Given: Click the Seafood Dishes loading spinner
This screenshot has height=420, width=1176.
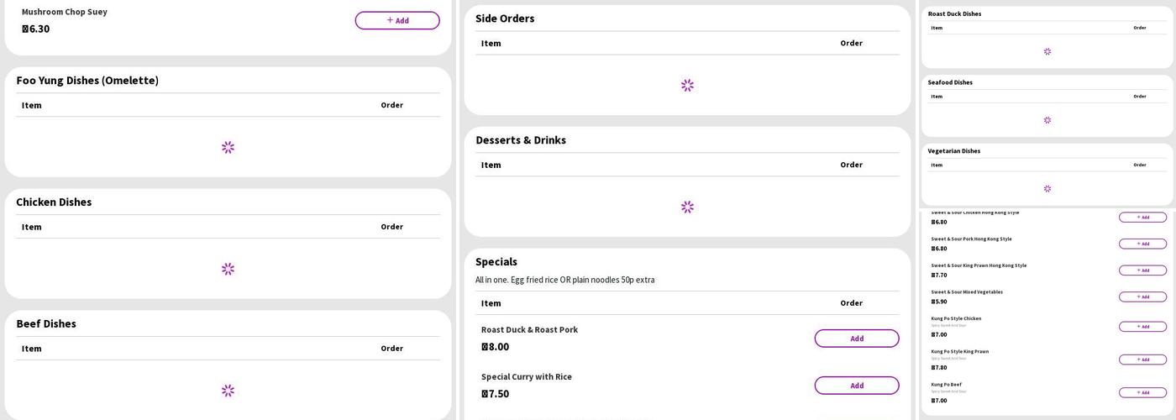Looking at the screenshot, I should point(1047,120).
